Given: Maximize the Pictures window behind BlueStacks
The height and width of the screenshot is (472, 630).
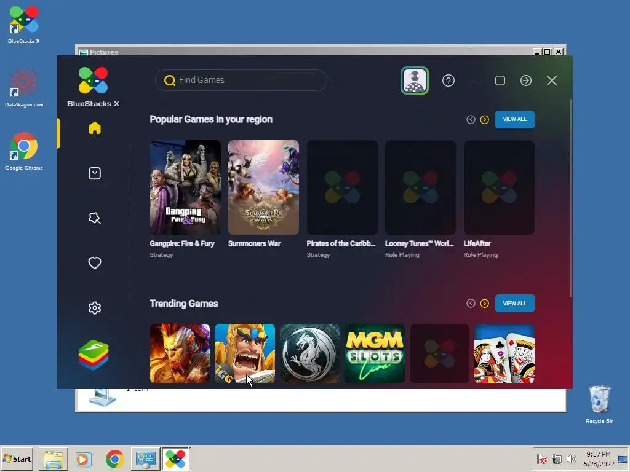Looking at the screenshot, I should pyautogui.click(x=547, y=52).
